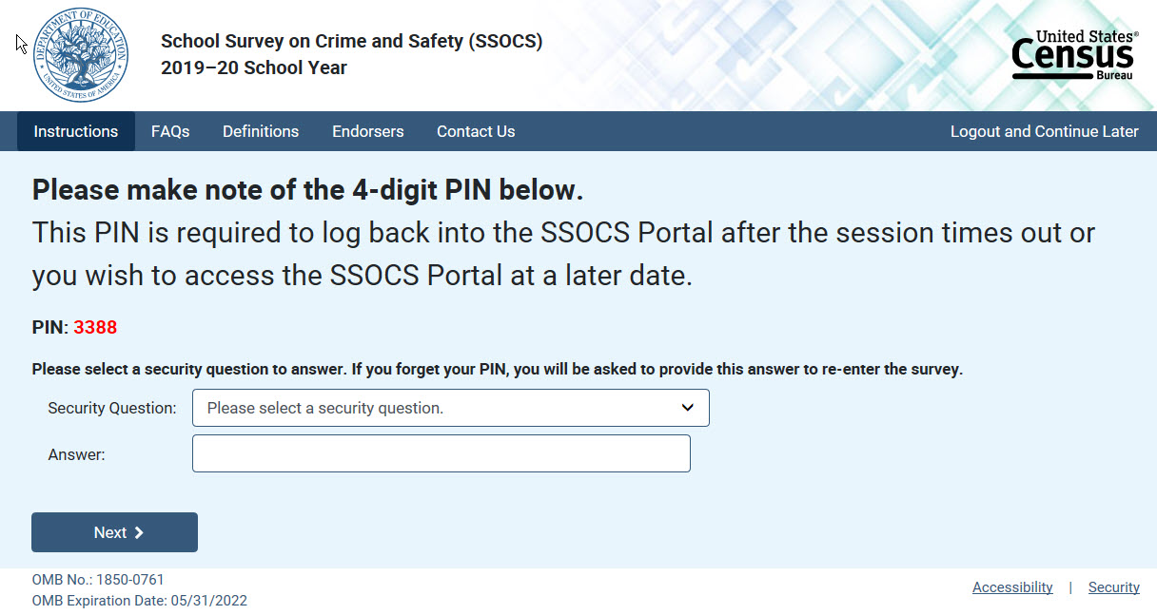The height and width of the screenshot is (615, 1157).
Task: Click the 'Answer:' field label
Action: click(x=76, y=454)
